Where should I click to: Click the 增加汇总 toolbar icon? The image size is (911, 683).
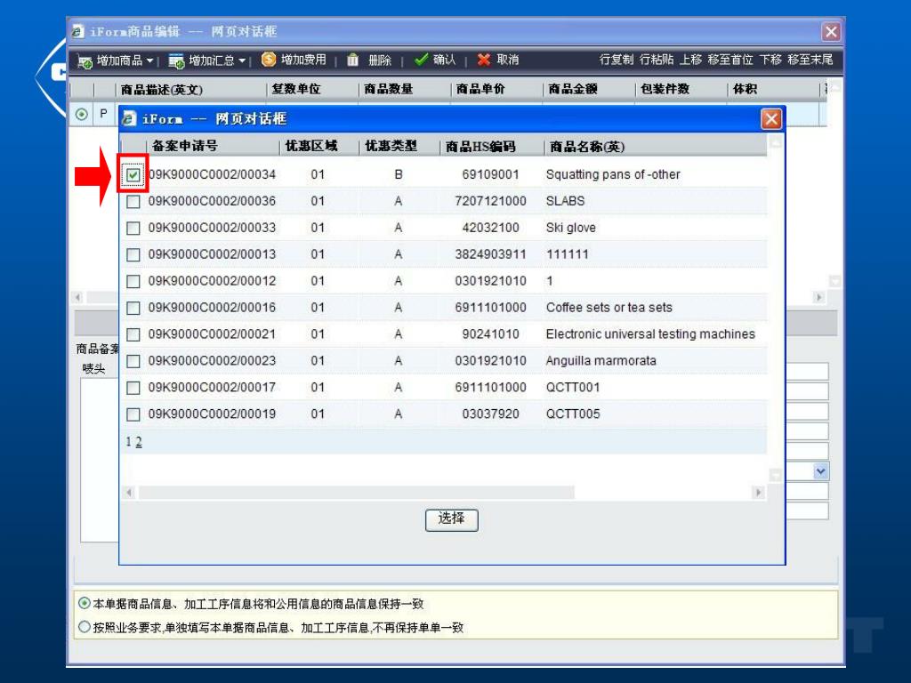tap(177, 60)
